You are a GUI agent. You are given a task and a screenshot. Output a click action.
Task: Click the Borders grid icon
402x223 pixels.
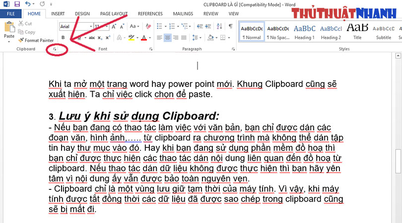(x=223, y=38)
